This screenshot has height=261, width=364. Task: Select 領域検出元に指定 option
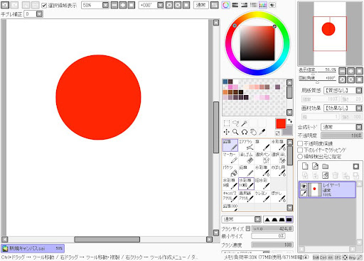coord(300,156)
